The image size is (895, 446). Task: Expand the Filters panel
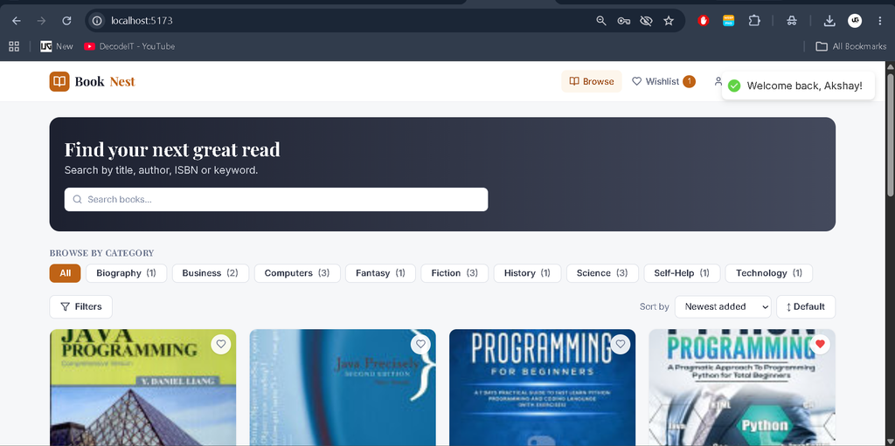point(81,307)
